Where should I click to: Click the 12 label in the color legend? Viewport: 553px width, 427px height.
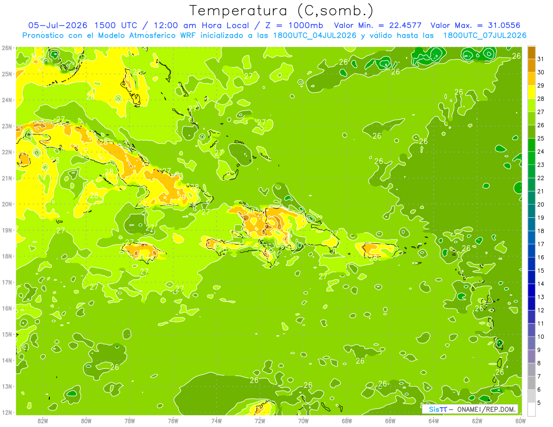(x=541, y=310)
